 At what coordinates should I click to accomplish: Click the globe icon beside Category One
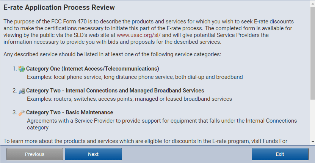pos(22,69)
